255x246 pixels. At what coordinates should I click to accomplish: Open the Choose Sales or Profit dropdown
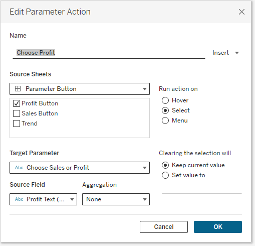[145, 168]
